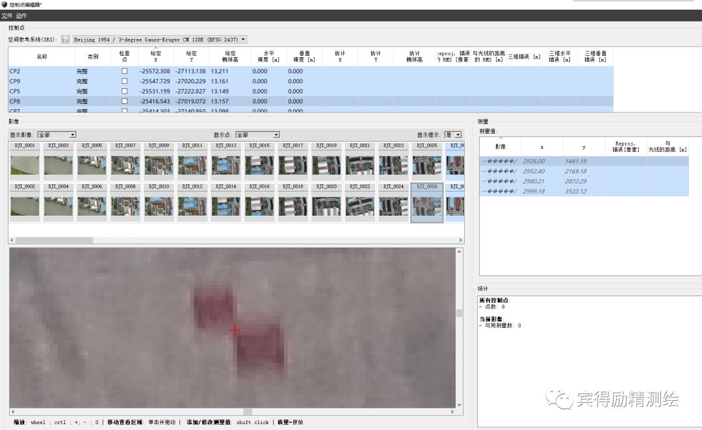
Task: Expand the 显示影像 dropdown set to 全部
Action: click(57, 134)
